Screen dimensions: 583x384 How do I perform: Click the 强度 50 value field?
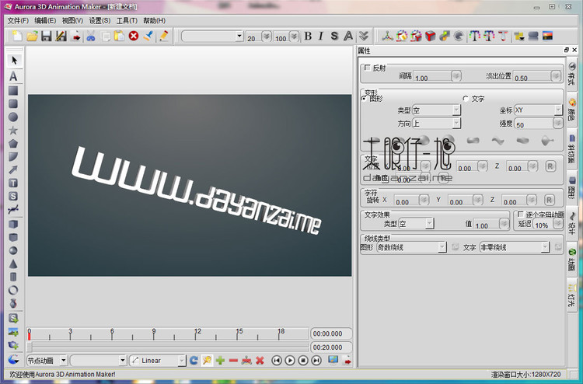pyautogui.click(x=534, y=124)
